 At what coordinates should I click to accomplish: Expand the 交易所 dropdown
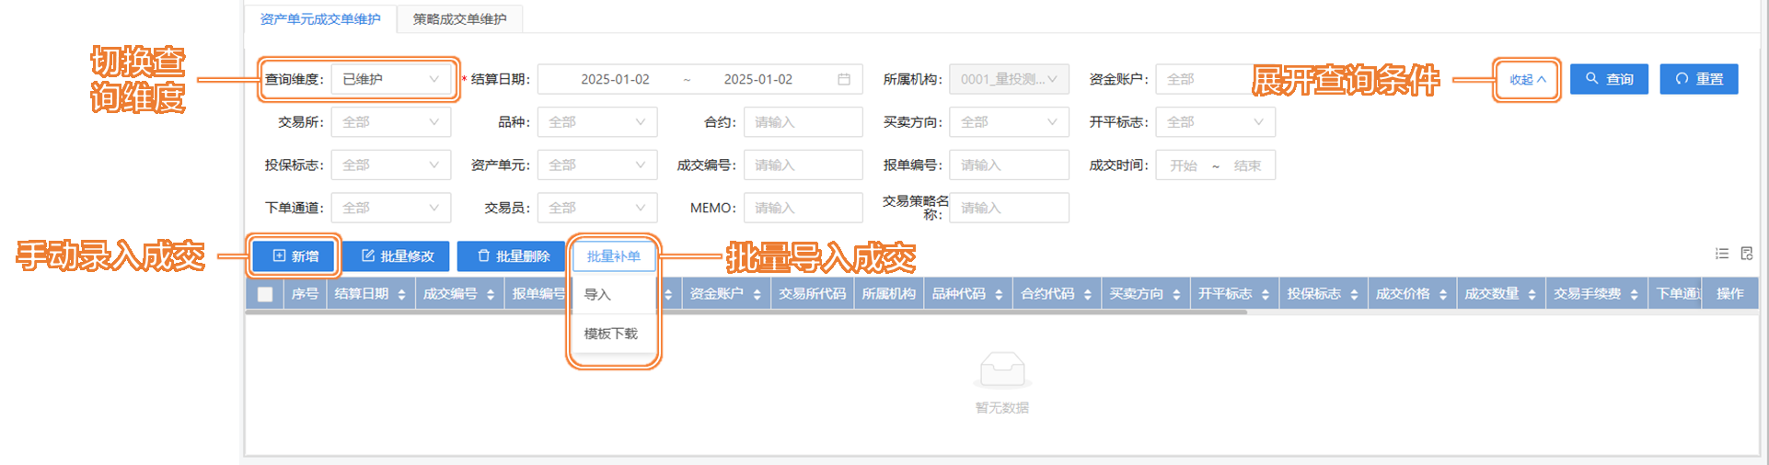pos(391,121)
